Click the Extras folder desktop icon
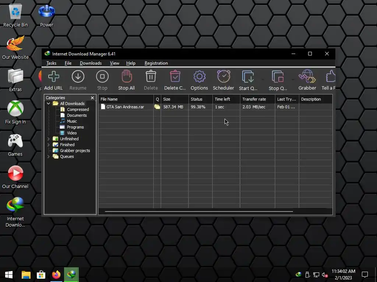This screenshot has height=282, width=377. [15, 80]
